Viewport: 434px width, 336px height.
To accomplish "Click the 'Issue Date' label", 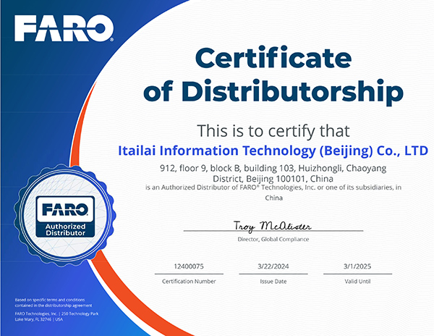I will pyautogui.click(x=273, y=281).
